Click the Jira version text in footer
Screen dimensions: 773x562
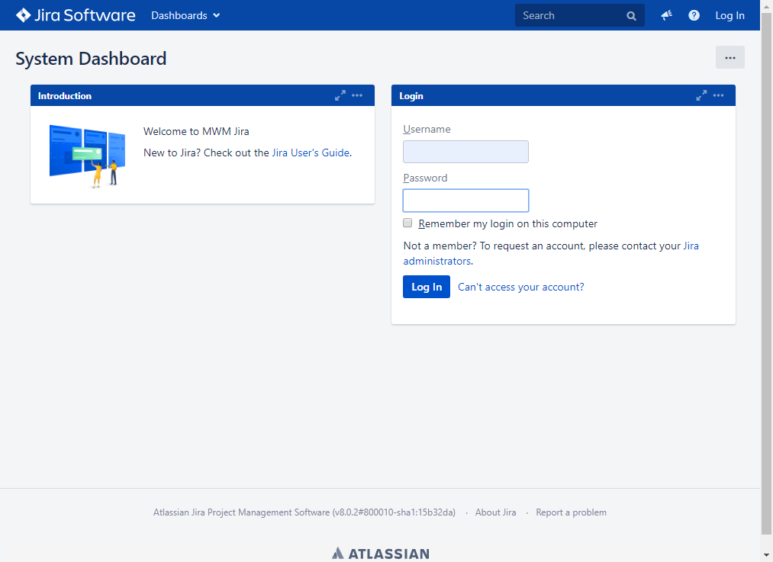(x=304, y=512)
